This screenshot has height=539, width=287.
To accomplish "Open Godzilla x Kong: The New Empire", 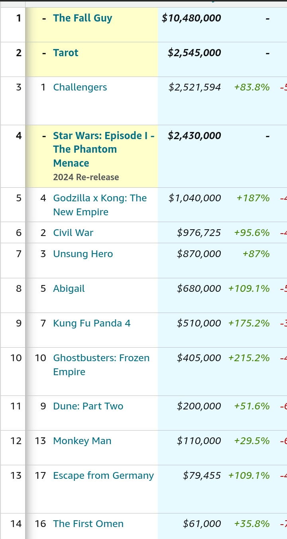I will [x=100, y=198].
